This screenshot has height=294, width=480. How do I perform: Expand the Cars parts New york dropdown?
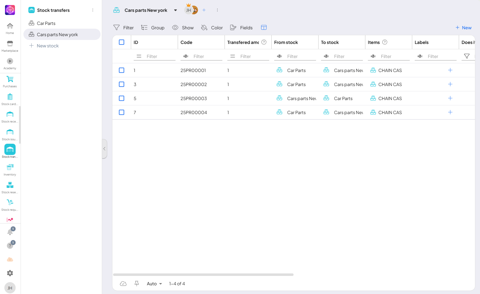click(176, 10)
